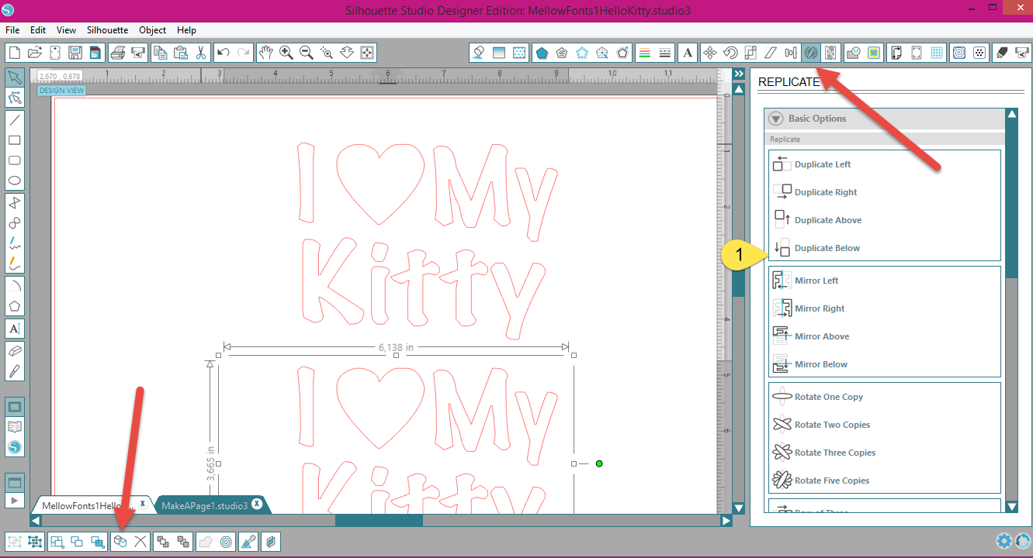
Task: Click the Make Compound Path icon
Action: (120, 542)
